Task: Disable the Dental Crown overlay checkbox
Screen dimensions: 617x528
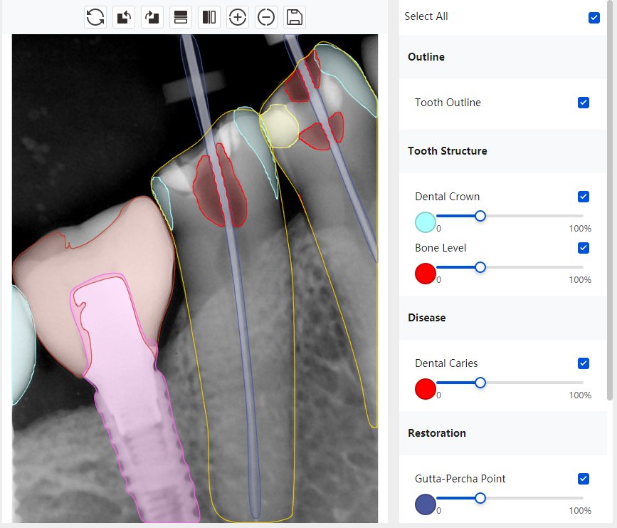Action: point(584,197)
